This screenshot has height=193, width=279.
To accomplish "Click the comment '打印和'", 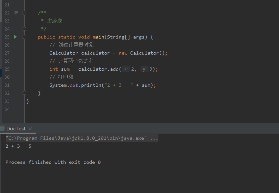I will coord(65,77).
